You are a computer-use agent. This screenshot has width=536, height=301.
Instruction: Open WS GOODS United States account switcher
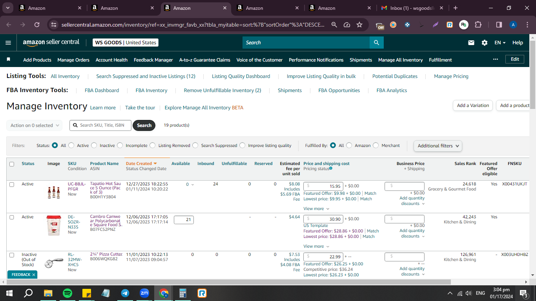coord(126,43)
